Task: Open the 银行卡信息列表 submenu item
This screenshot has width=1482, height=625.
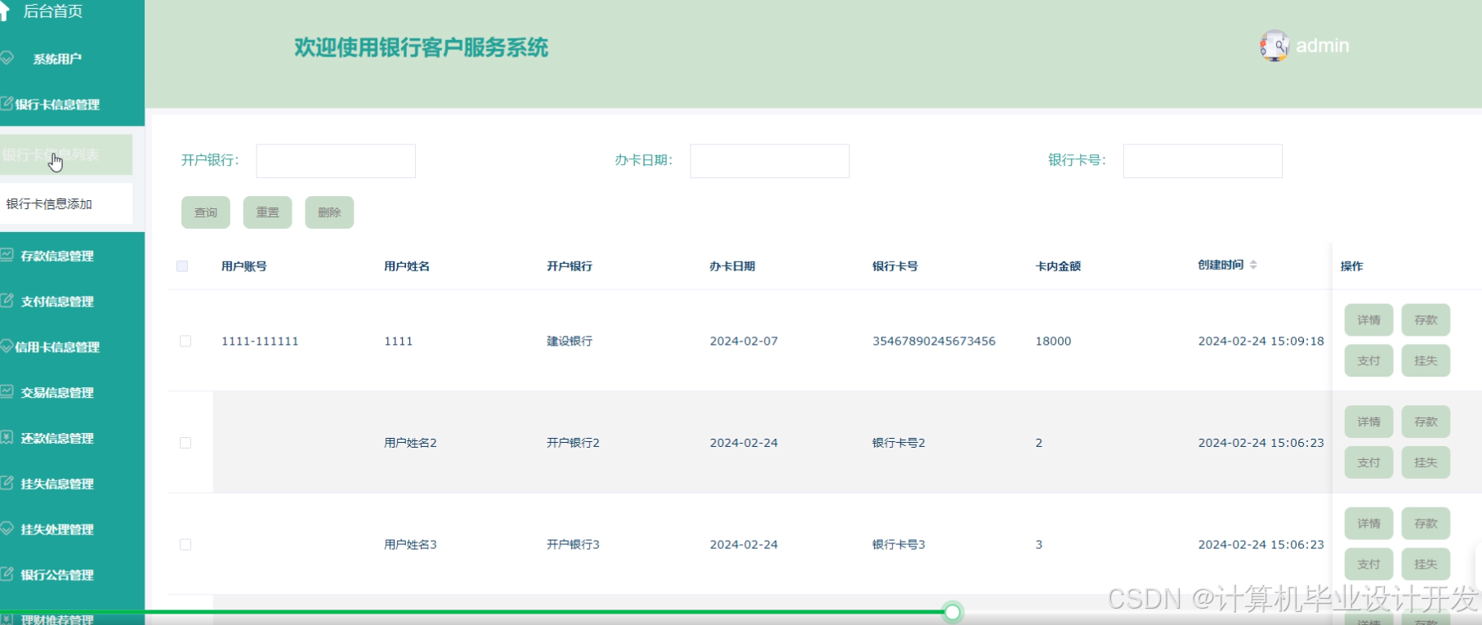Action: coord(66,154)
